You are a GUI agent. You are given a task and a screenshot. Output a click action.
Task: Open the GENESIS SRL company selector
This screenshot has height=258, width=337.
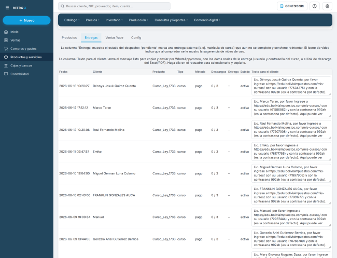click(292, 6)
